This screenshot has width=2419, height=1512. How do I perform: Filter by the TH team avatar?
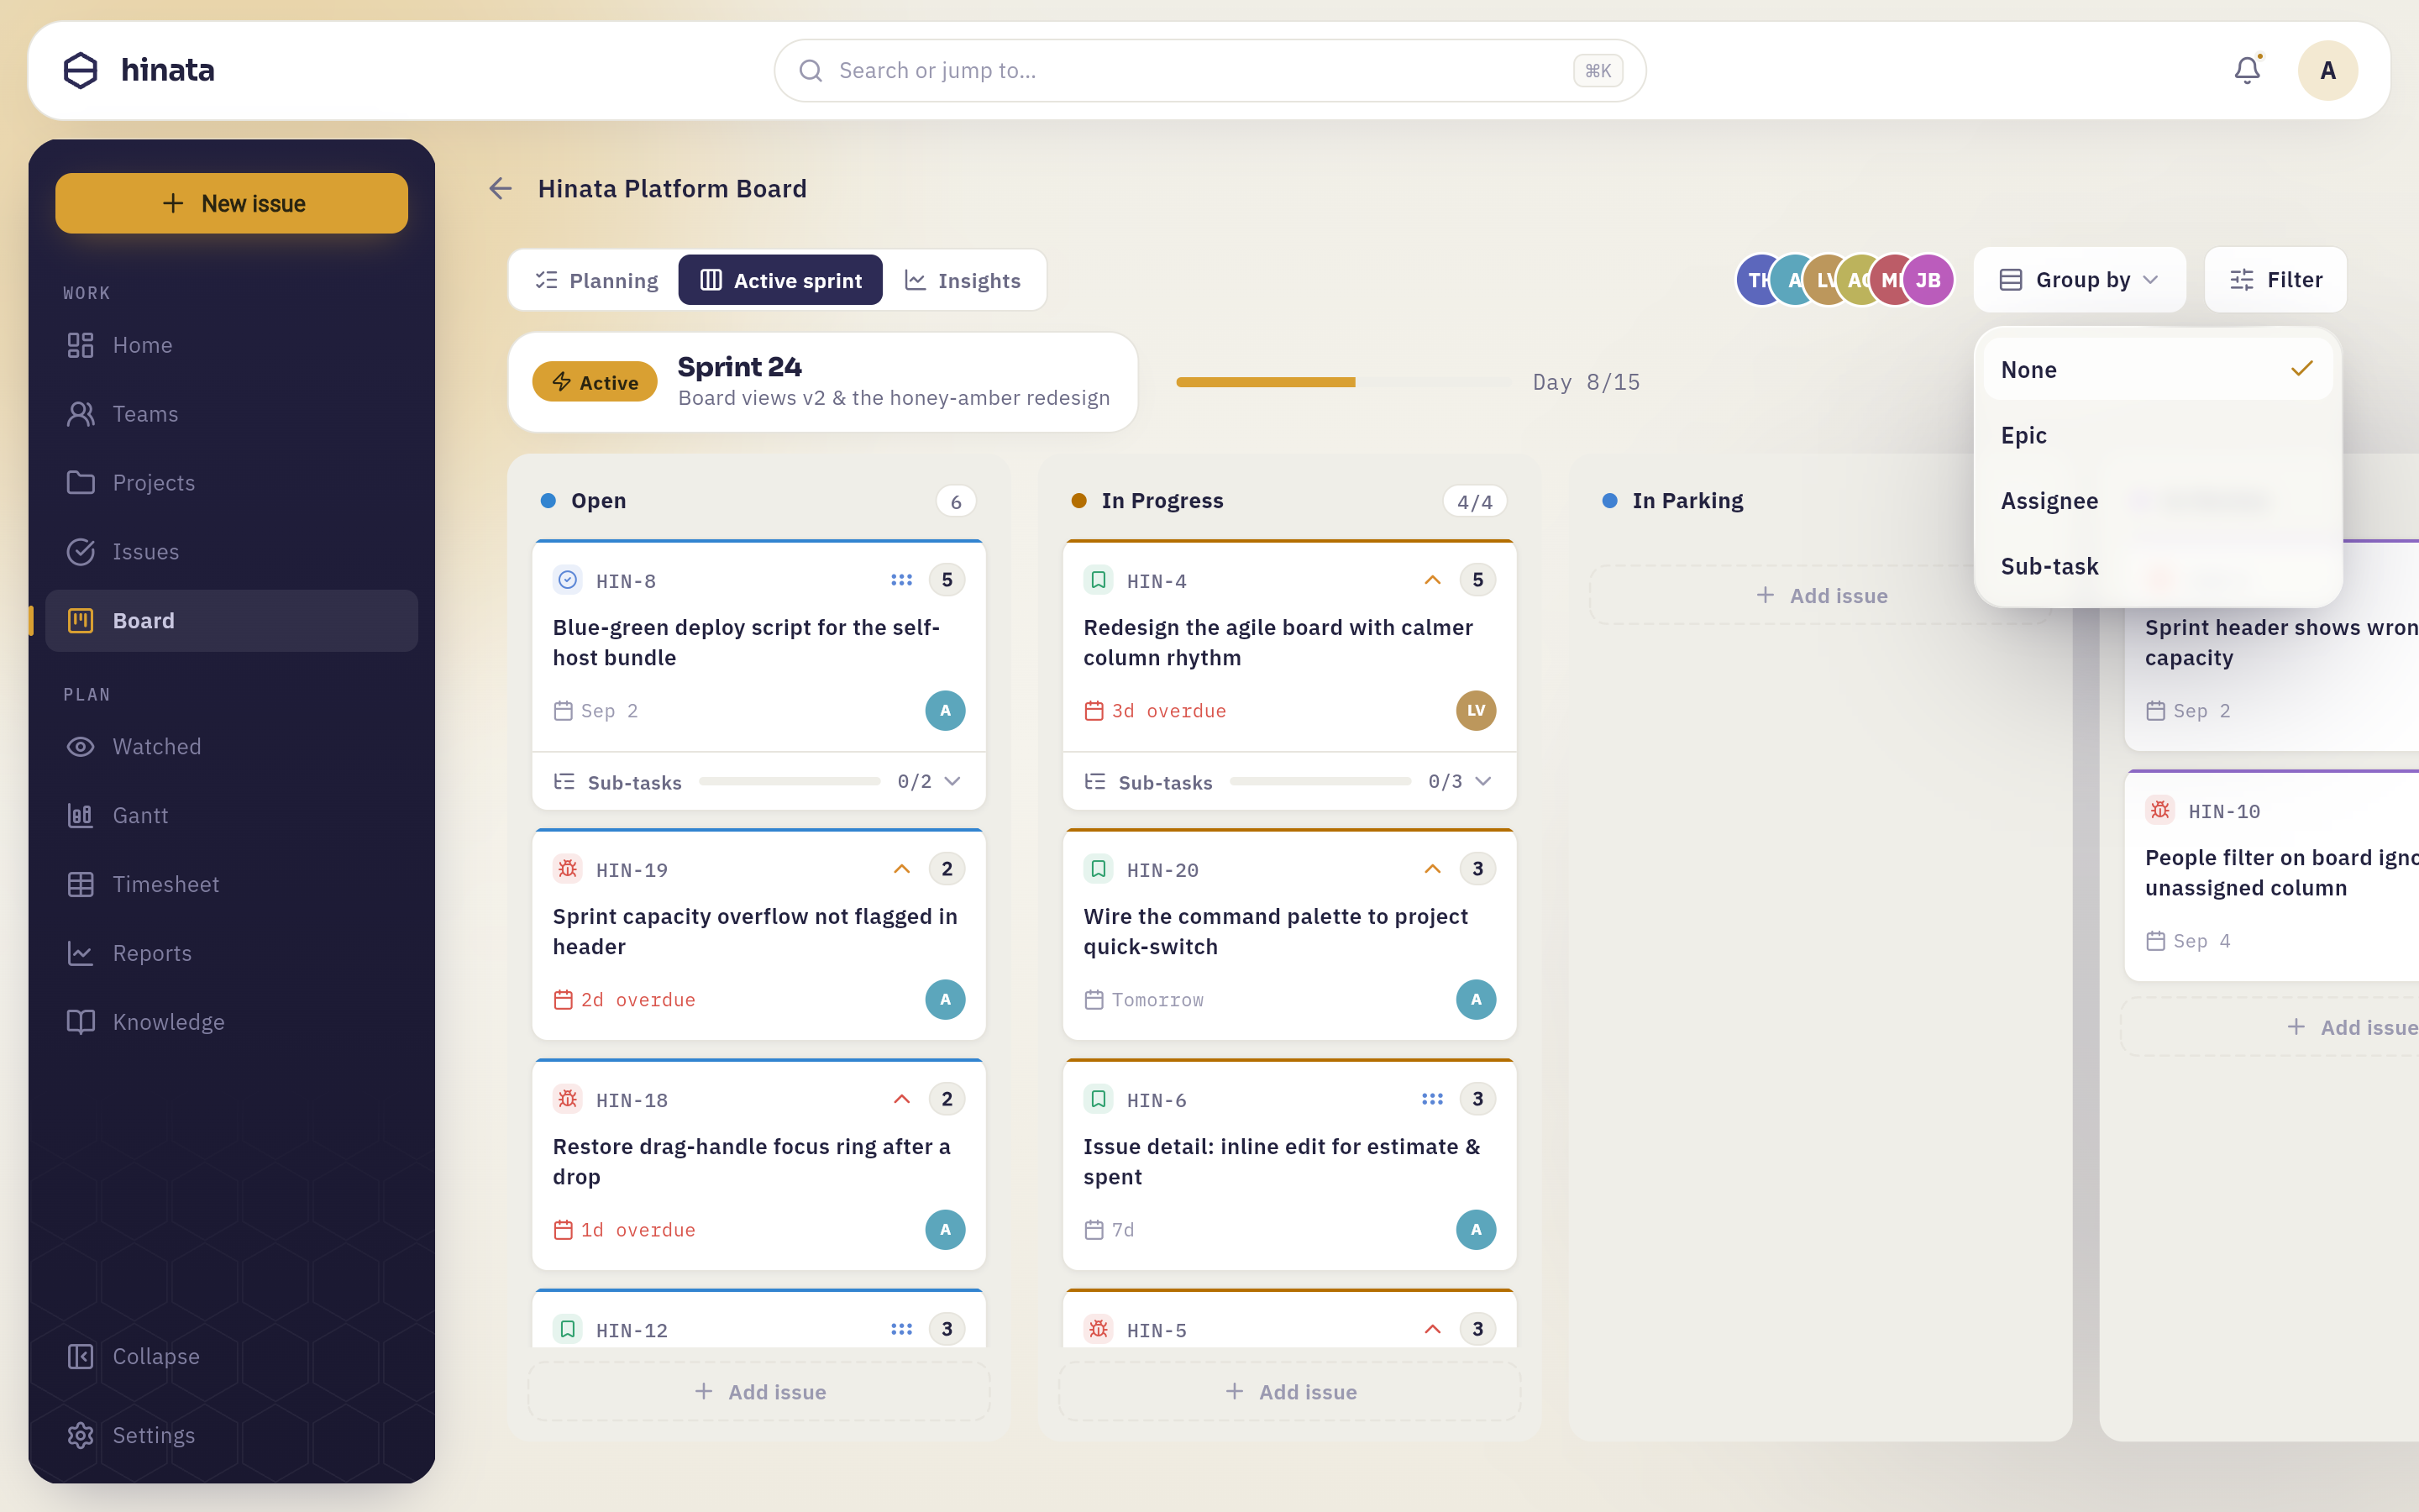tap(1755, 280)
